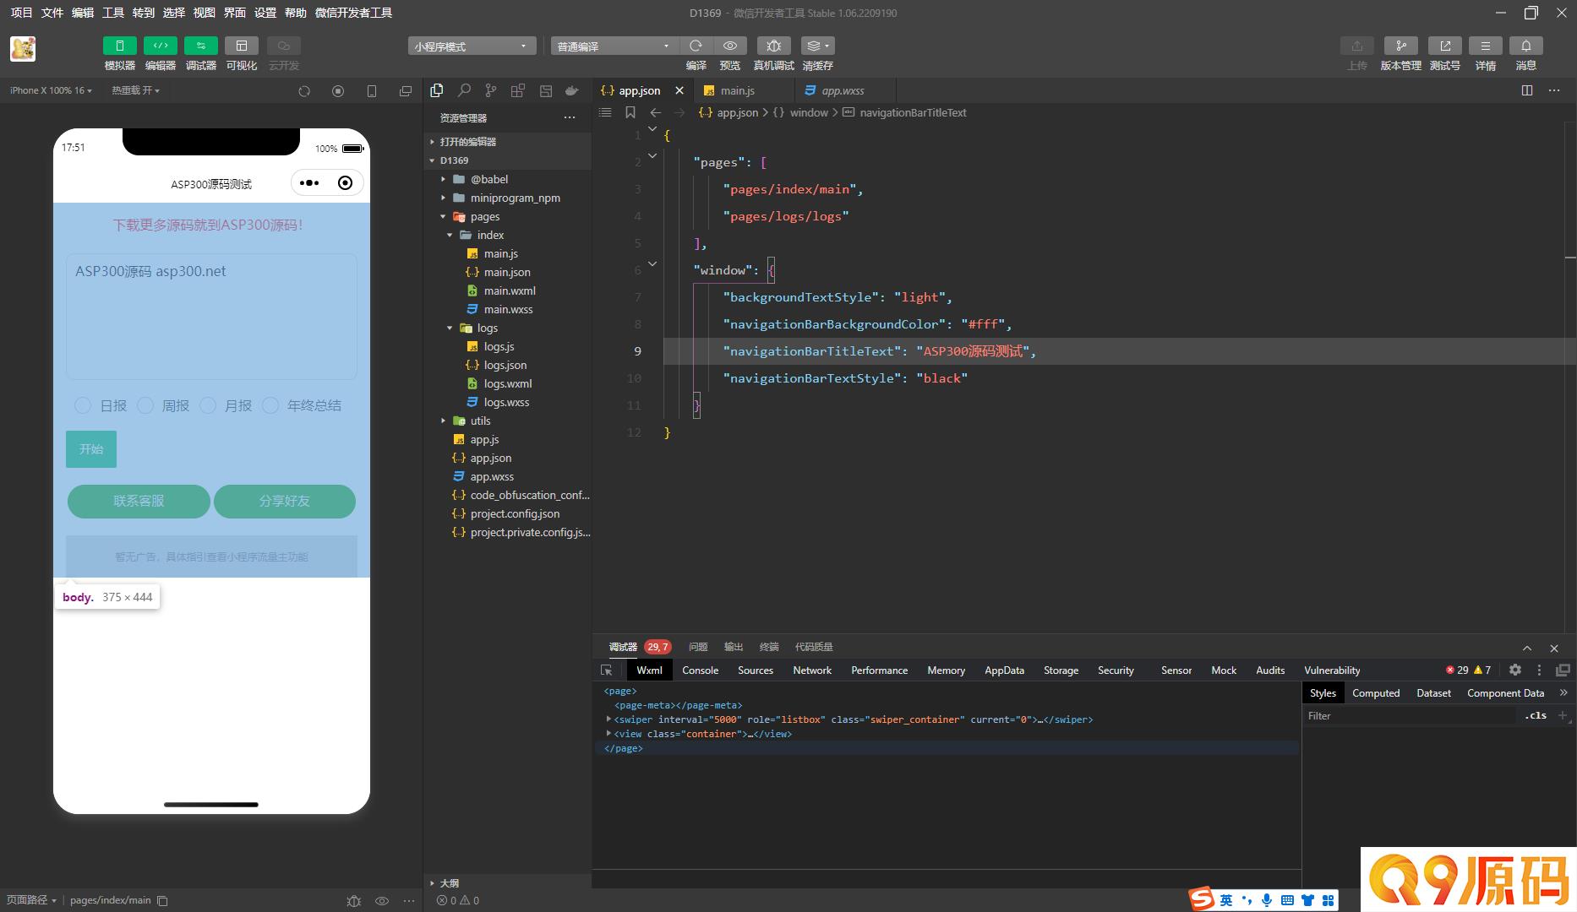The height and width of the screenshot is (912, 1577).
Task: Click the bookmark icon in breadcrumb bar
Action: point(630,112)
